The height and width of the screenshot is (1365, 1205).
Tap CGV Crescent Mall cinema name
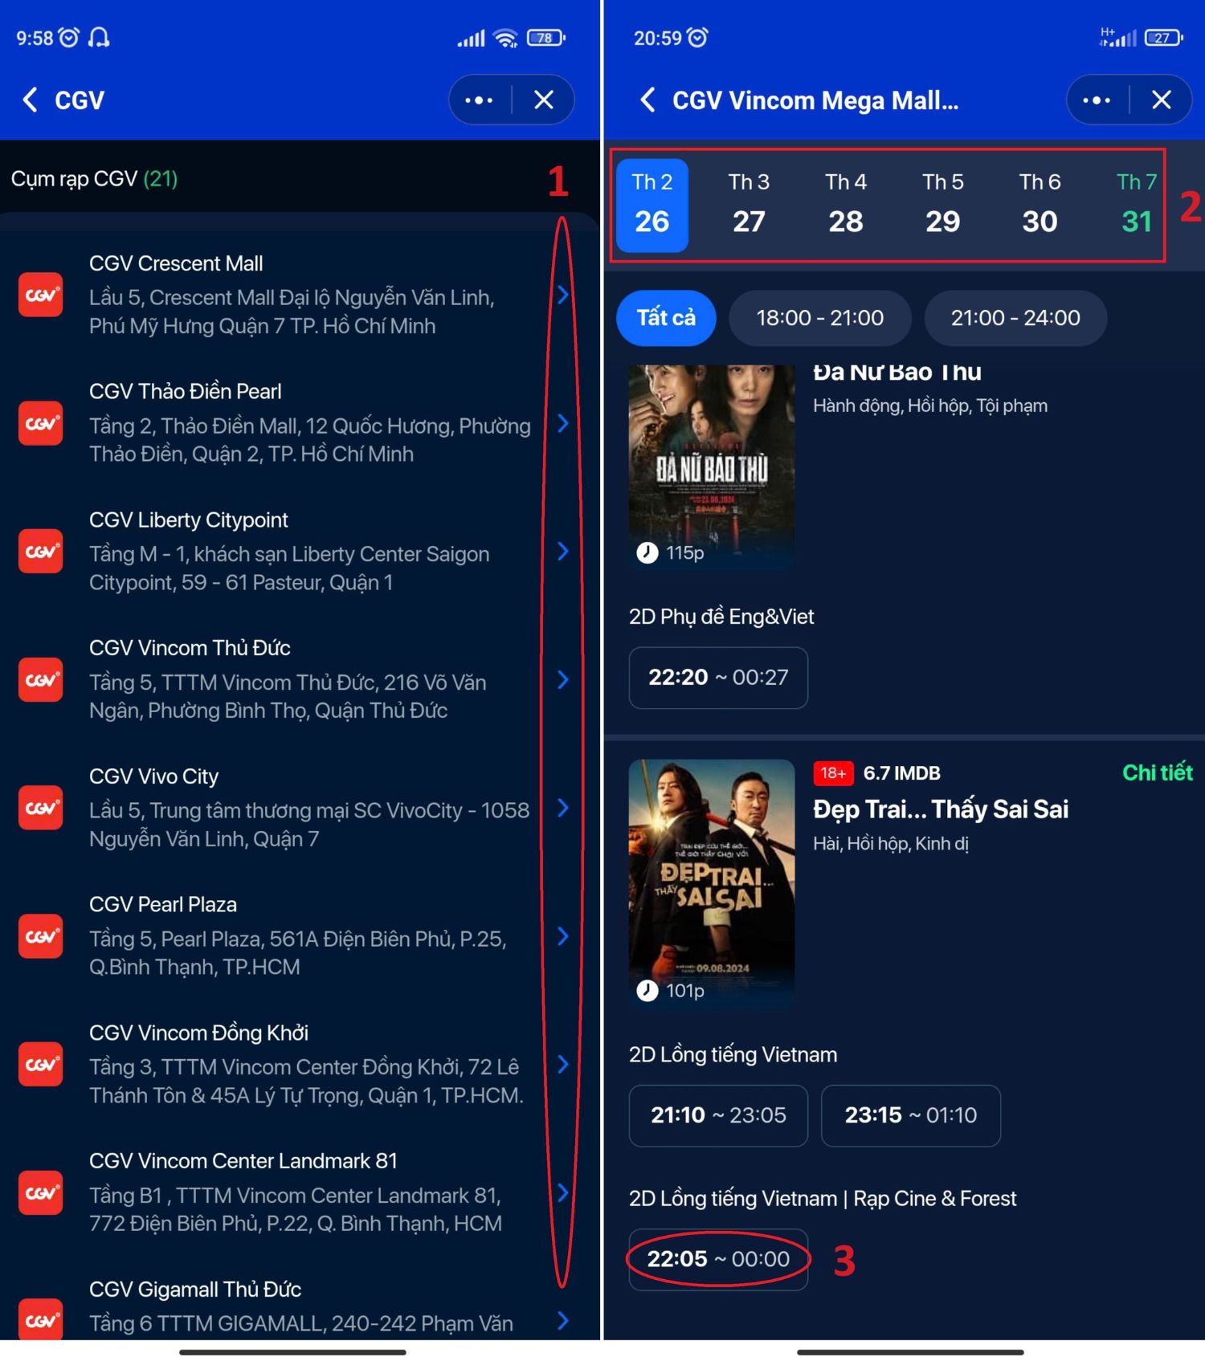[176, 263]
